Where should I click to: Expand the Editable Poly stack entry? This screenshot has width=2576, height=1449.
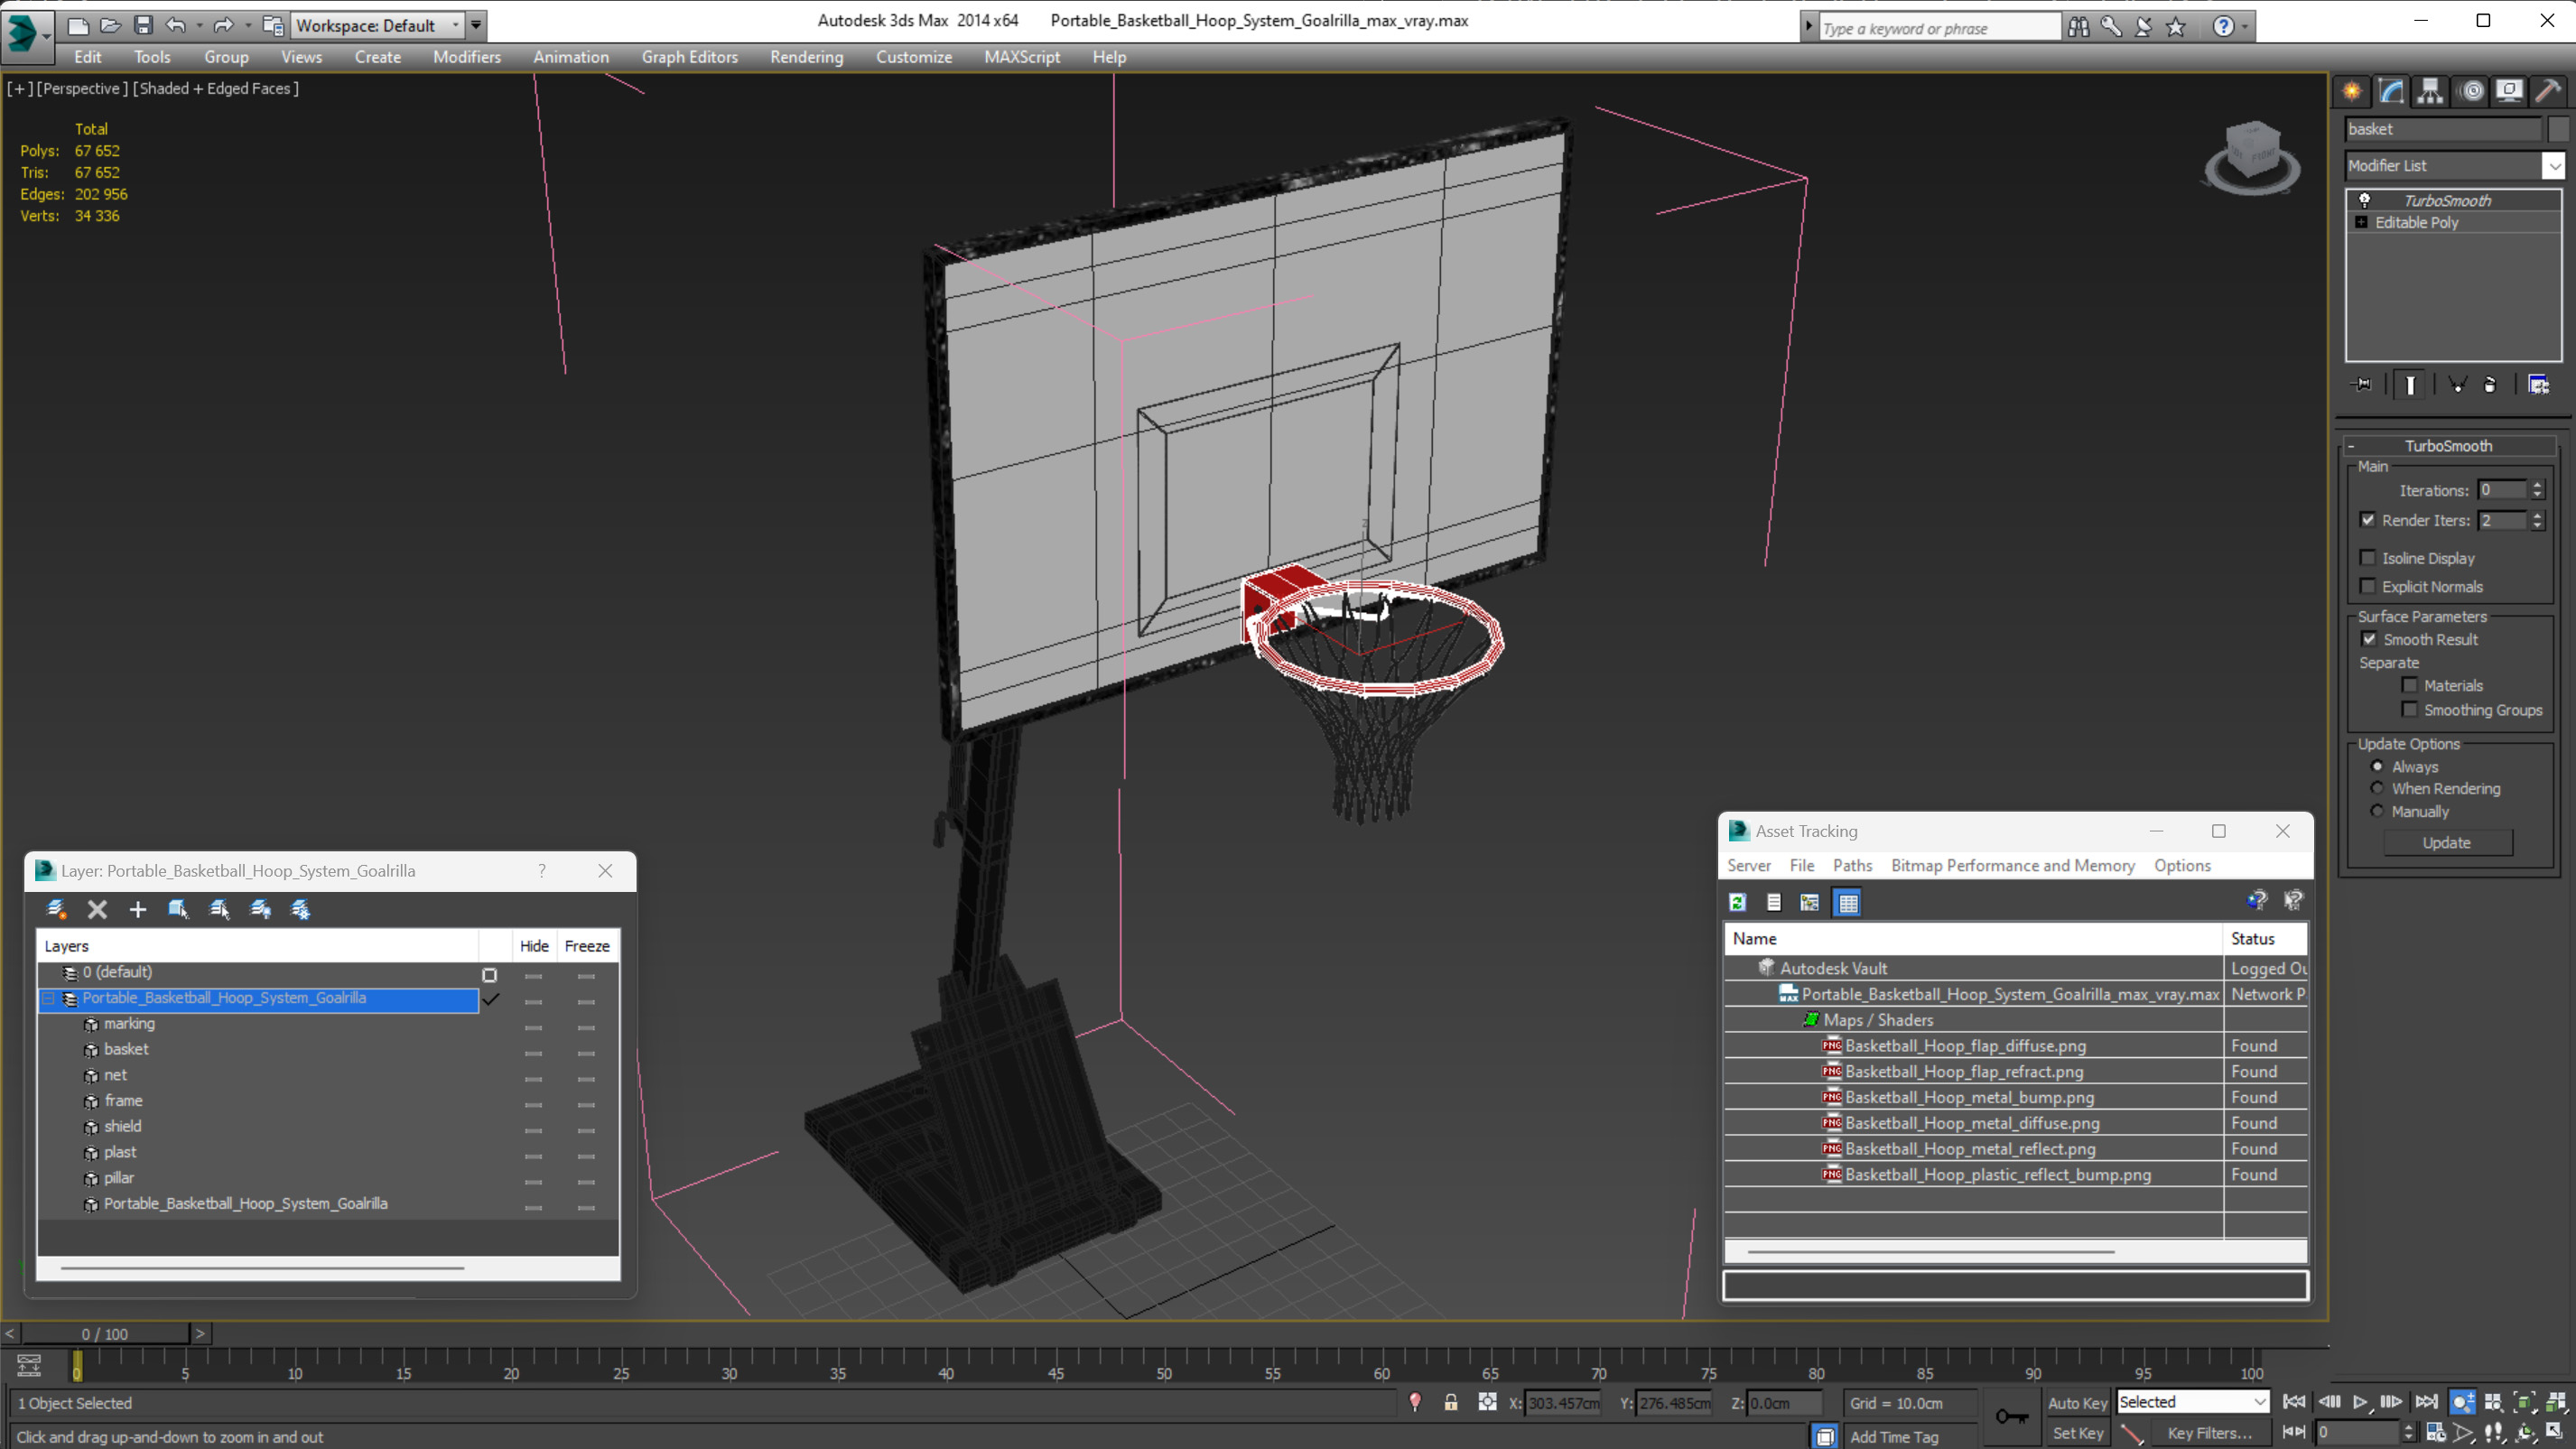2361,222
